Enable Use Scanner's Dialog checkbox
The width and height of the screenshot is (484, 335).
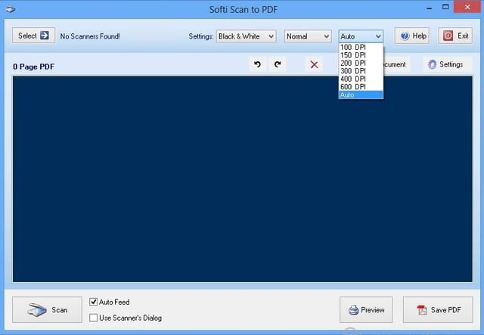coord(93,318)
